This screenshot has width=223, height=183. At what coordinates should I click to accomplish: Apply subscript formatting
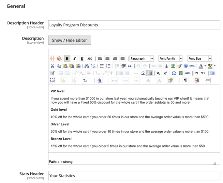[x=158, y=73]
